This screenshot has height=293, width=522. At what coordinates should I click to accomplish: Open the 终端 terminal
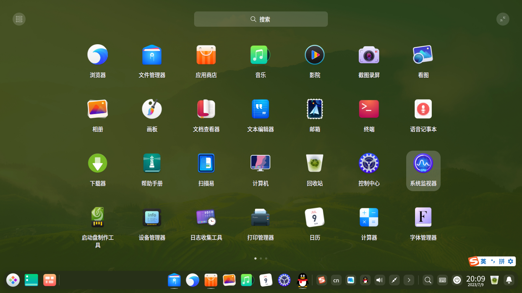pos(369,109)
